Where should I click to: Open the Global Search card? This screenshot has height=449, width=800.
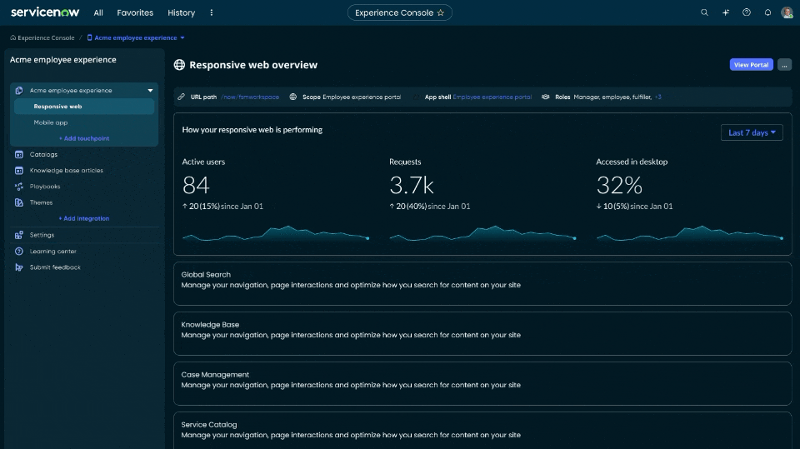[x=482, y=284]
